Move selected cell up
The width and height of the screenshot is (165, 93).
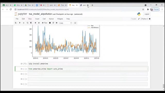click(35, 23)
